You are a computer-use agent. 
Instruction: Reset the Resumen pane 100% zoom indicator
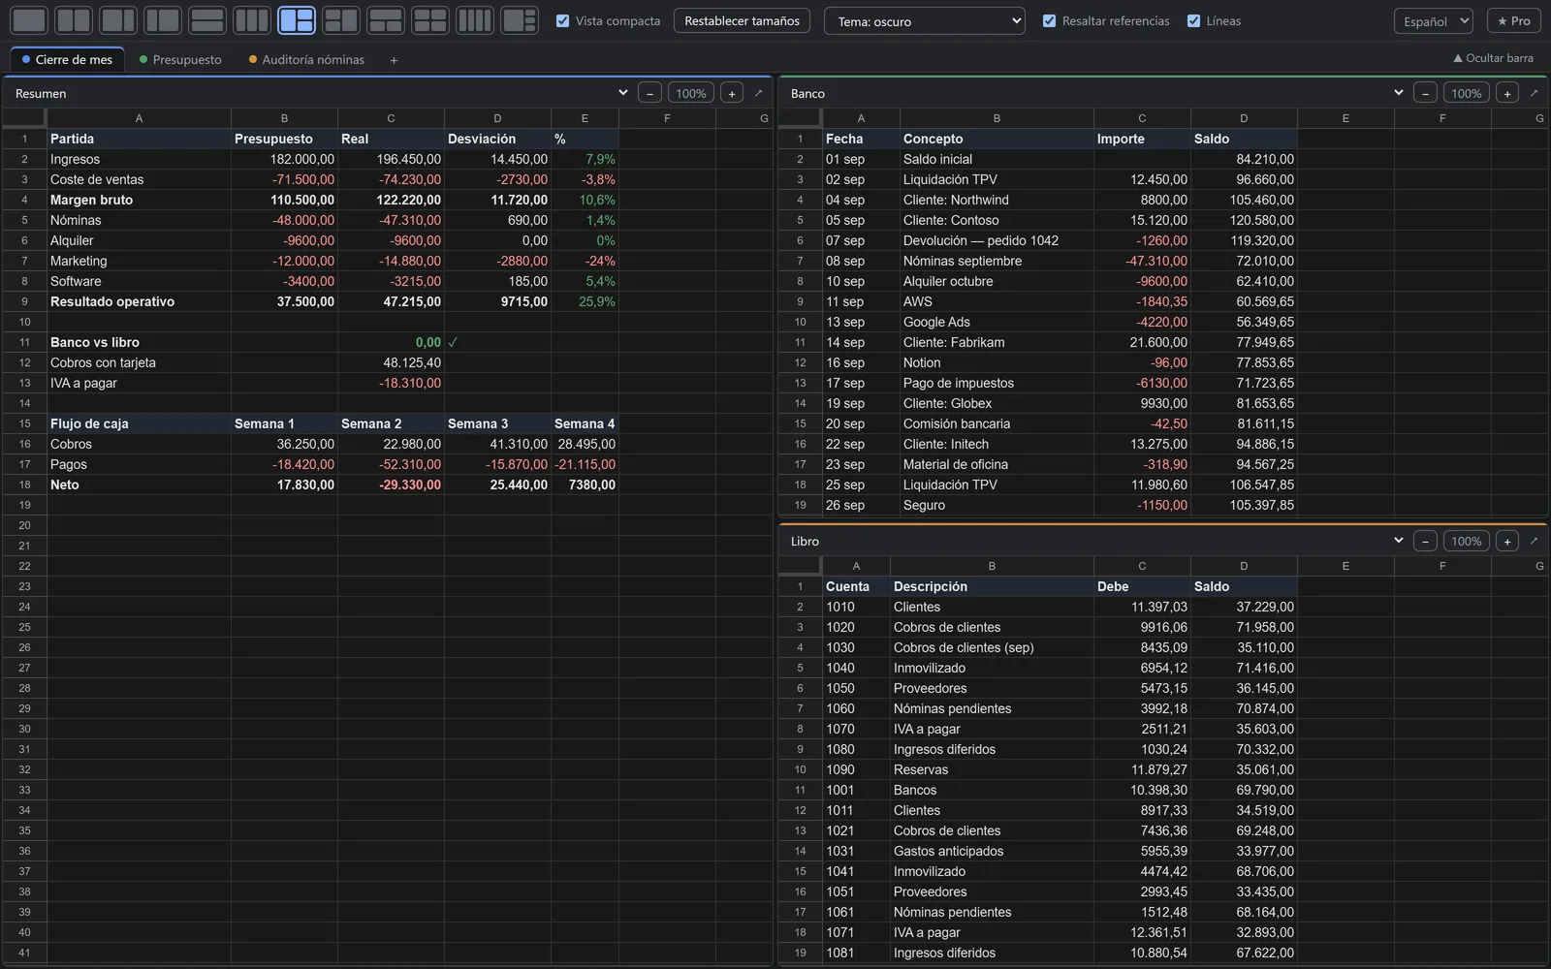point(691,93)
